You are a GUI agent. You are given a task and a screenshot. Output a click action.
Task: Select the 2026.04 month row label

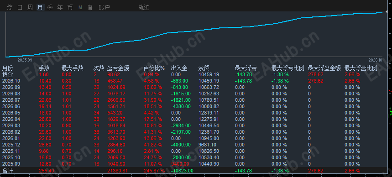pyautogui.click(x=11, y=119)
